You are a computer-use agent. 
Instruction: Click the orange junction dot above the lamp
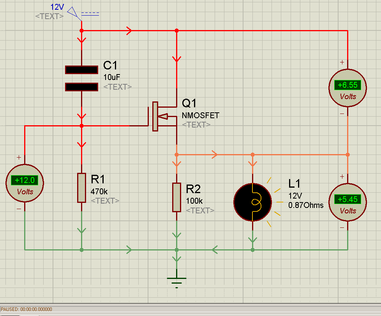(x=253, y=154)
